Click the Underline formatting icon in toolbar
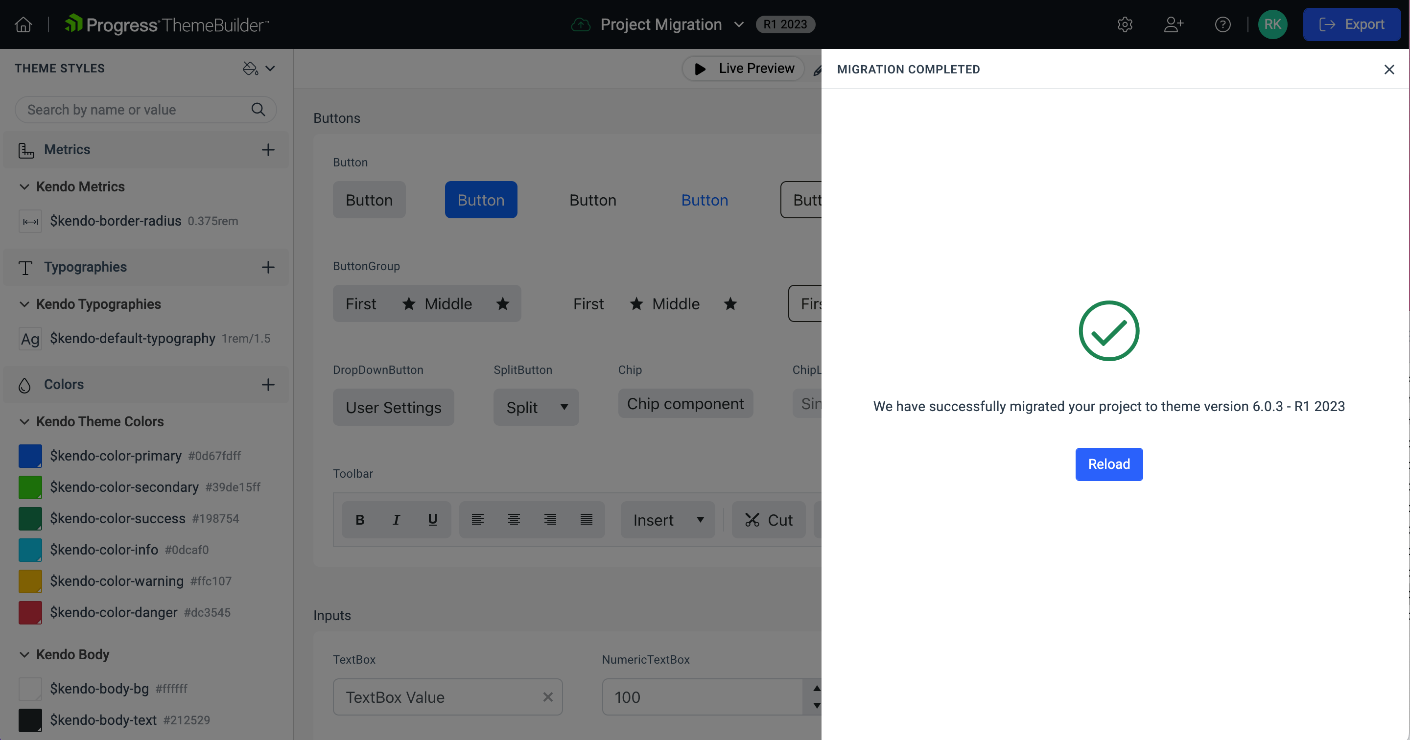Viewport: 1410px width, 740px height. pos(432,520)
